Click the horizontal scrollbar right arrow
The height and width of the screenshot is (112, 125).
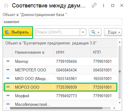[x=114, y=108]
